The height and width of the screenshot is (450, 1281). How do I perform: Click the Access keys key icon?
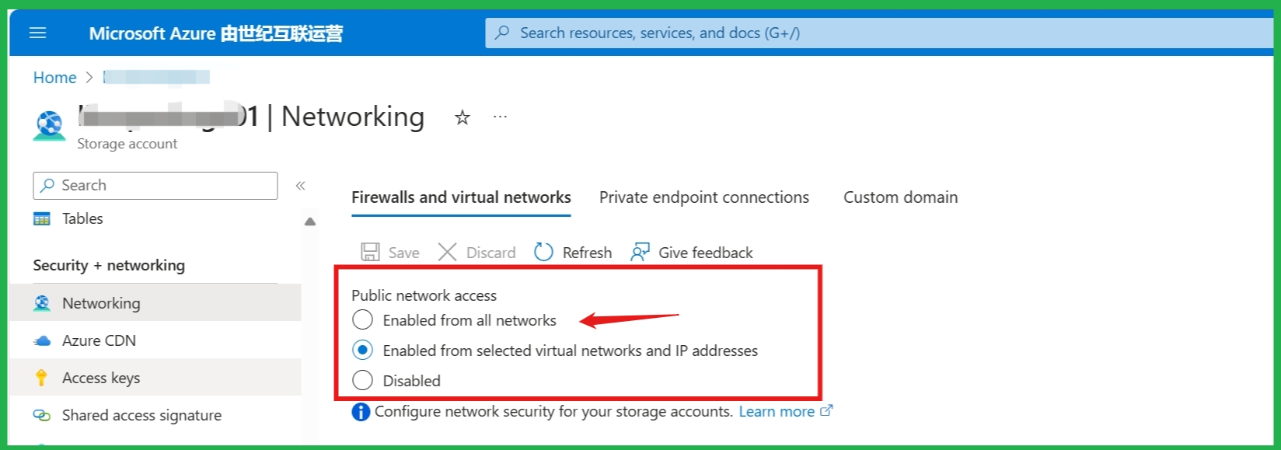[x=42, y=378]
